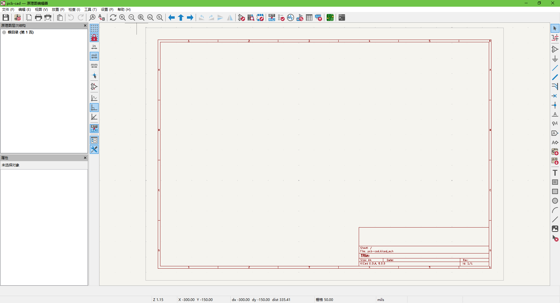Toggle grid display on canvas
560x303 pixels.
click(x=94, y=28)
